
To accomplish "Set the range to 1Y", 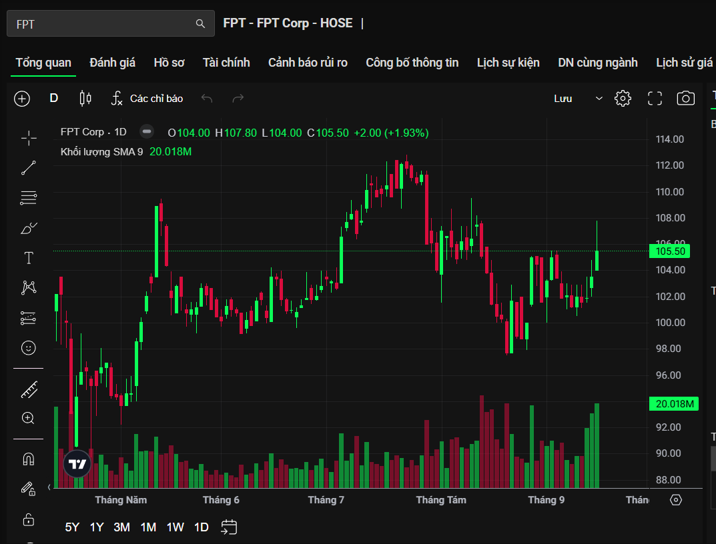I will pyautogui.click(x=97, y=527).
